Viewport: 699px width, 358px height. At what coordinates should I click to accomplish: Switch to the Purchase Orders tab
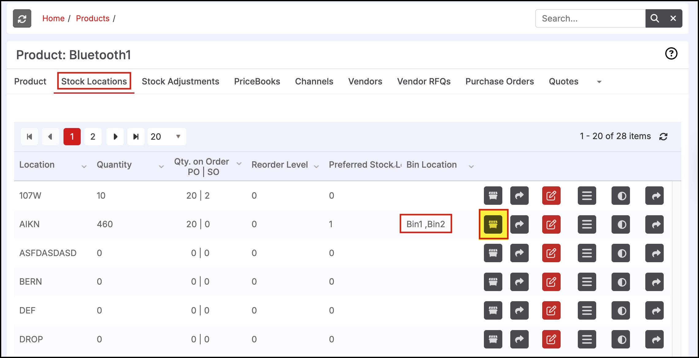click(500, 81)
